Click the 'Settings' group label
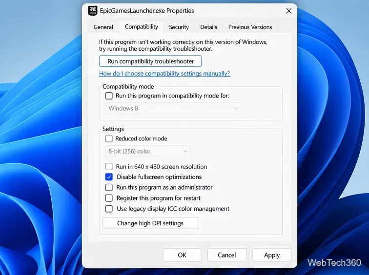This screenshot has height=275, width=369. (113, 129)
